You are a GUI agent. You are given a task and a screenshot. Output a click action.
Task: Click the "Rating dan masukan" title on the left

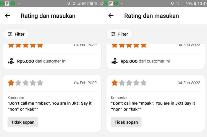[x=48, y=16]
